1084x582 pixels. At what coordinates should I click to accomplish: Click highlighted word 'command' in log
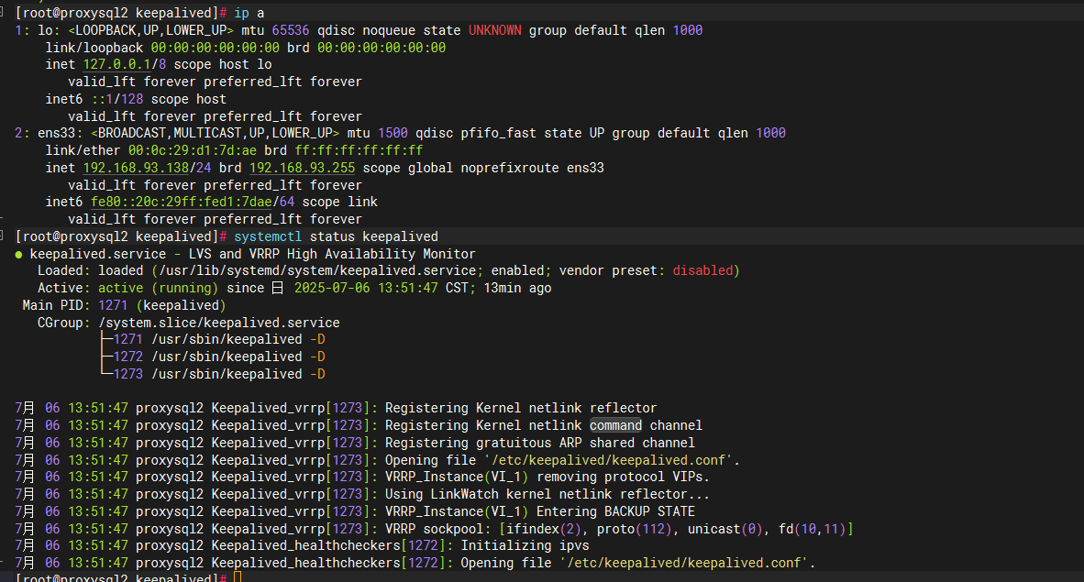[x=616, y=425]
